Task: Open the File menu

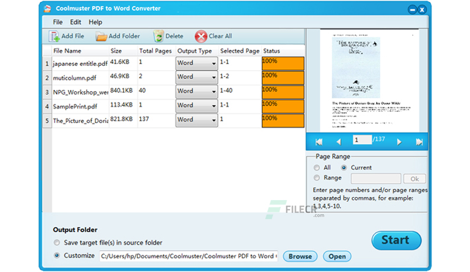Action: (x=57, y=22)
